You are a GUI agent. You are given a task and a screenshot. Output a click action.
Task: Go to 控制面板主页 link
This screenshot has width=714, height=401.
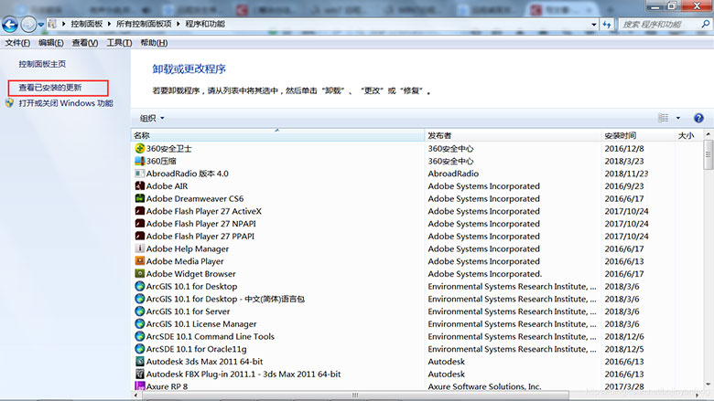[x=42, y=64]
